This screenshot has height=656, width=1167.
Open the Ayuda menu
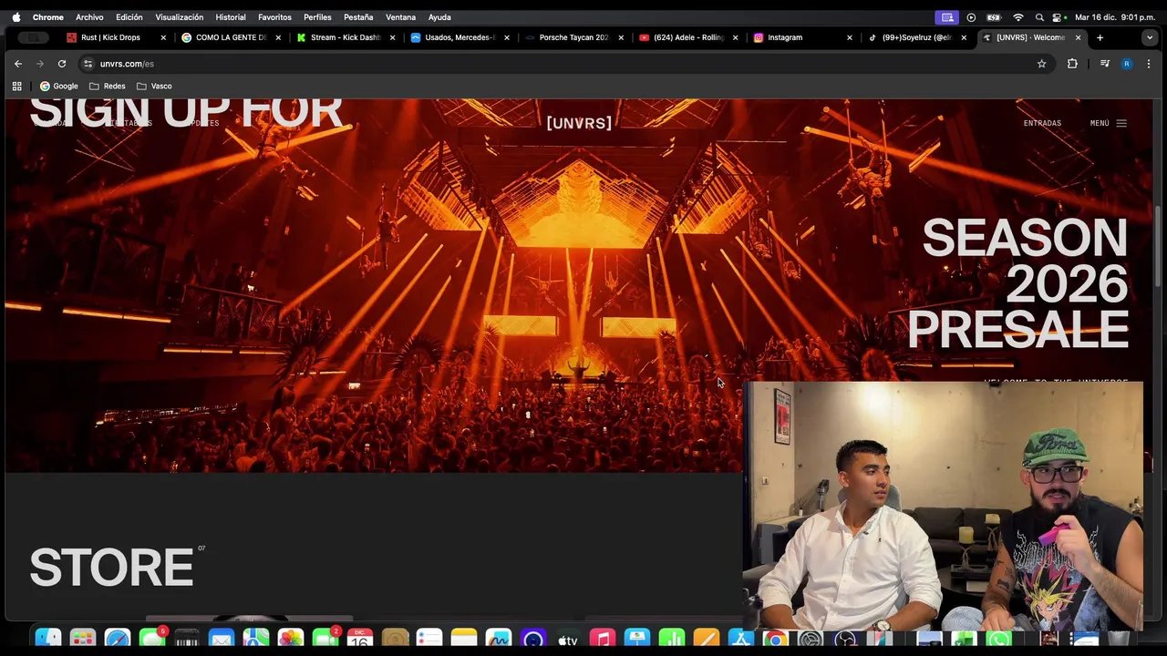pos(439,16)
